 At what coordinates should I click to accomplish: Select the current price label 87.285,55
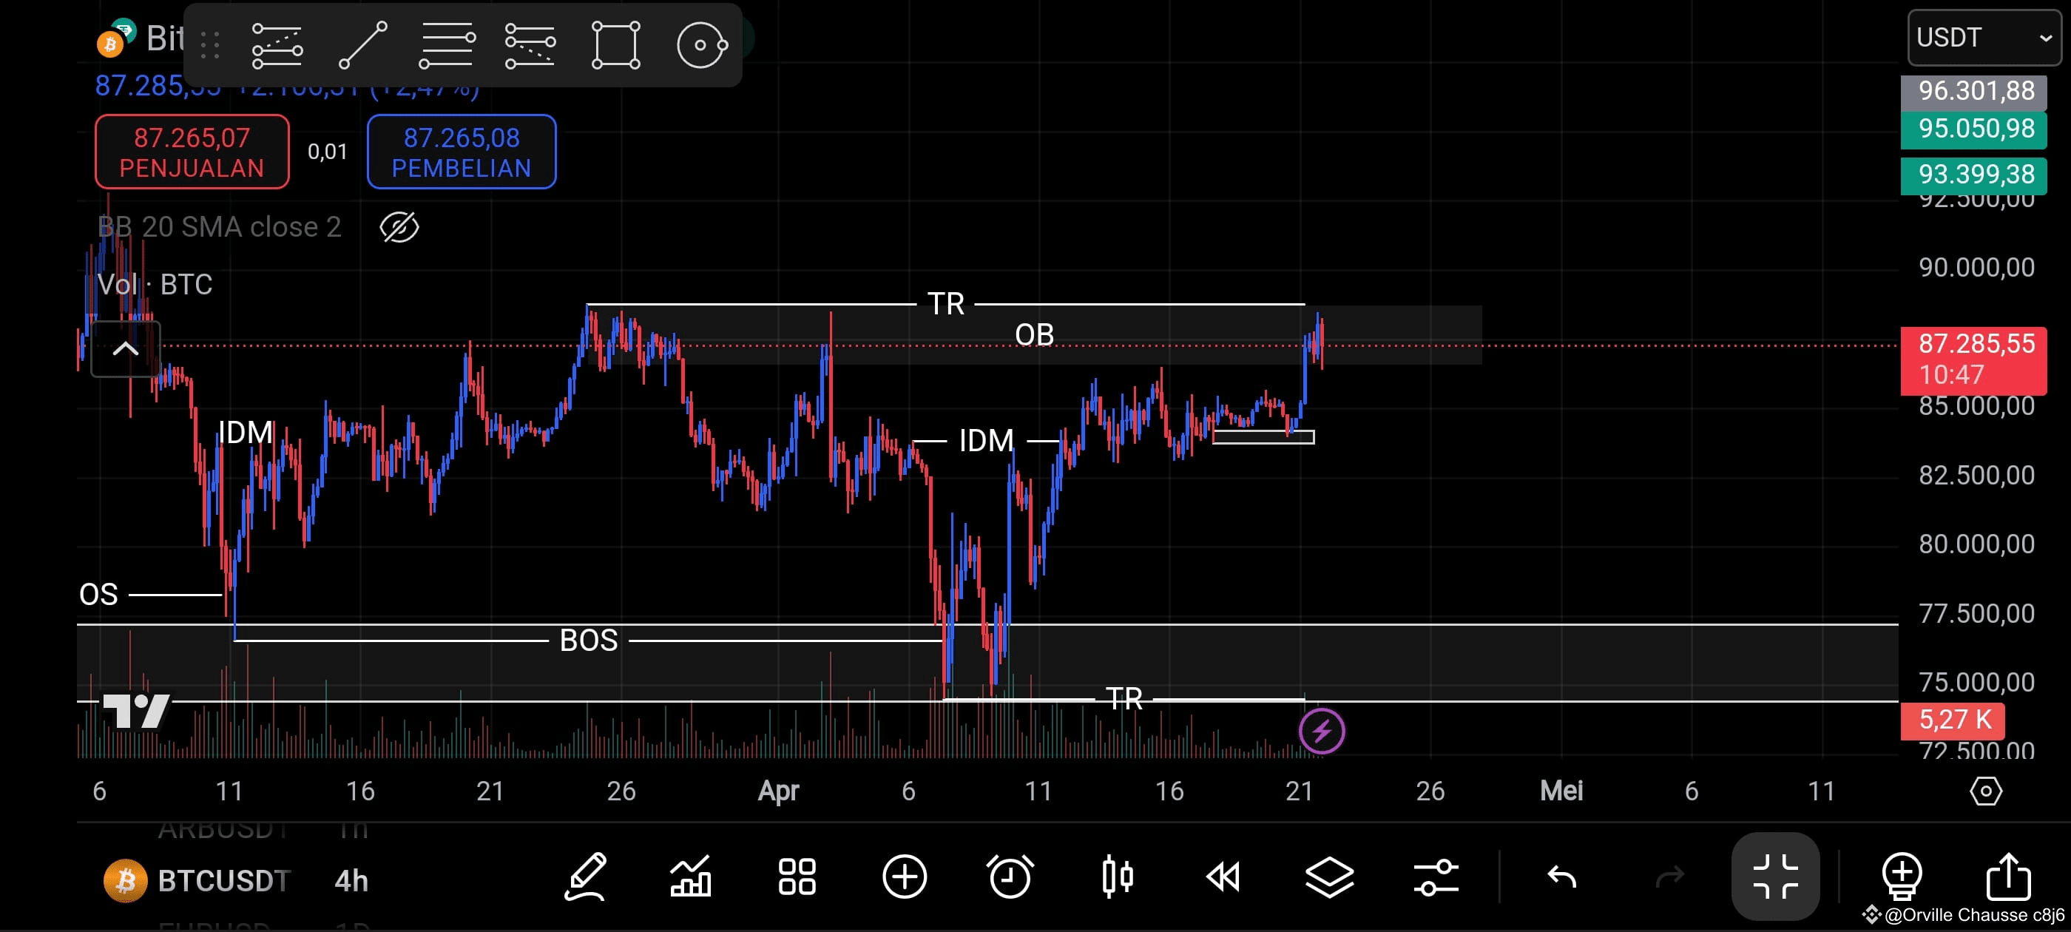pyautogui.click(x=1973, y=359)
